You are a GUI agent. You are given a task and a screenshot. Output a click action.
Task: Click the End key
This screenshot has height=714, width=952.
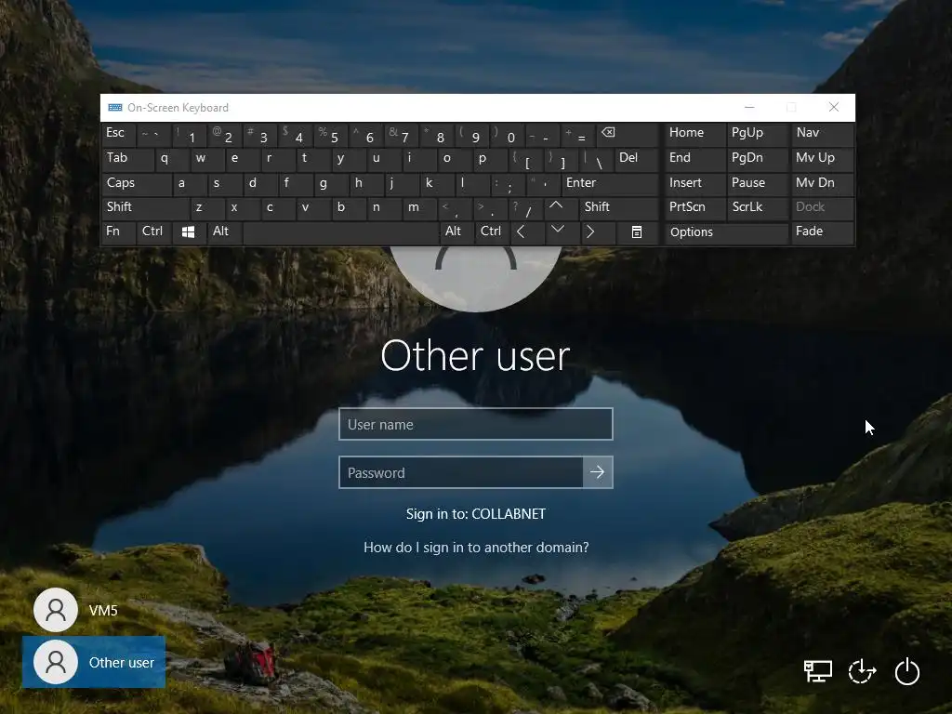click(x=694, y=159)
